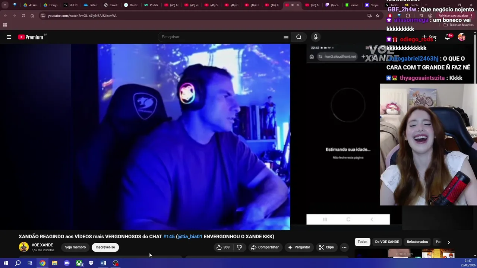Open OBS Studio from taskbar

click(x=116, y=263)
